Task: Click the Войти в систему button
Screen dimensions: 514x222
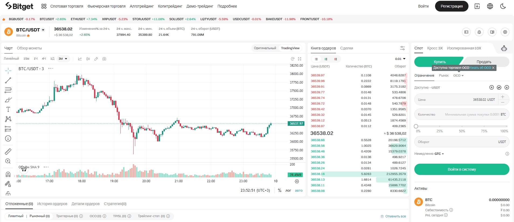Action: tap(462, 169)
